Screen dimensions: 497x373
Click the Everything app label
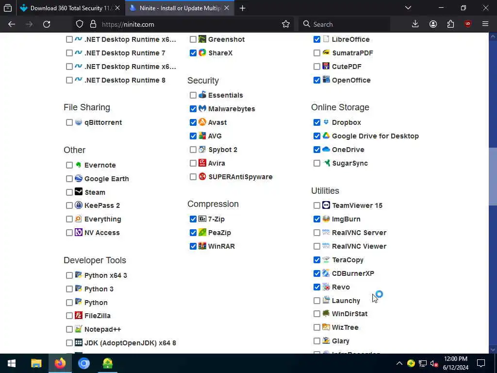(103, 219)
